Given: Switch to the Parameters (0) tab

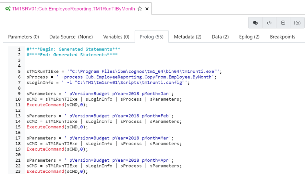Looking at the screenshot, I should click(x=23, y=37).
